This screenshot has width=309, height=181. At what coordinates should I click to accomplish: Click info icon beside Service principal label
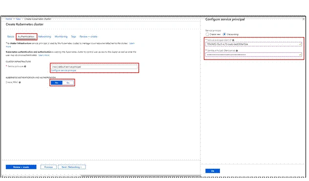pyautogui.click(x=25, y=66)
